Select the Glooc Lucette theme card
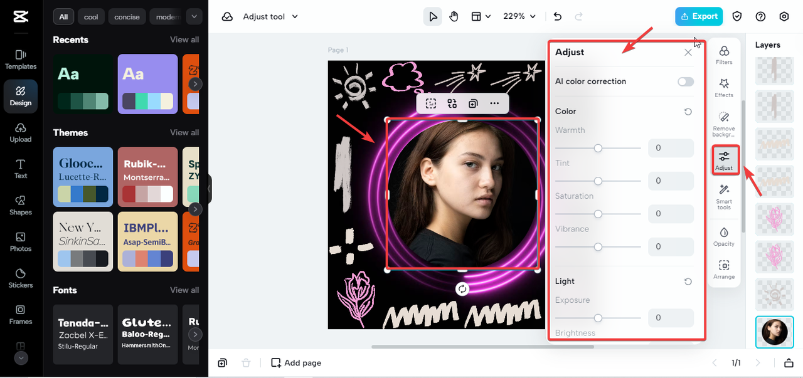Viewport: 803px width, 378px height. click(x=83, y=177)
